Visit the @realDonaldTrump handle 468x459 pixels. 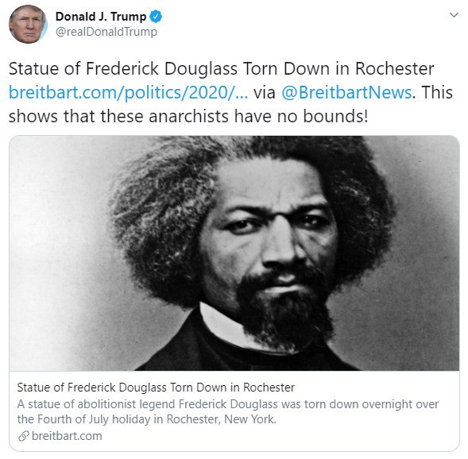pyautogui.click(x=106, y=32)
